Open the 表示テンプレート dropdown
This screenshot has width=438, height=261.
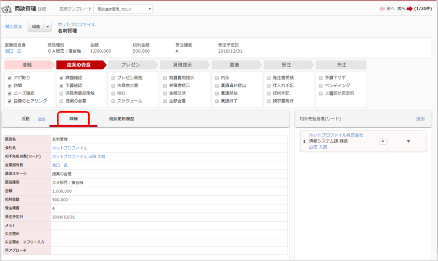coord(123,9)
